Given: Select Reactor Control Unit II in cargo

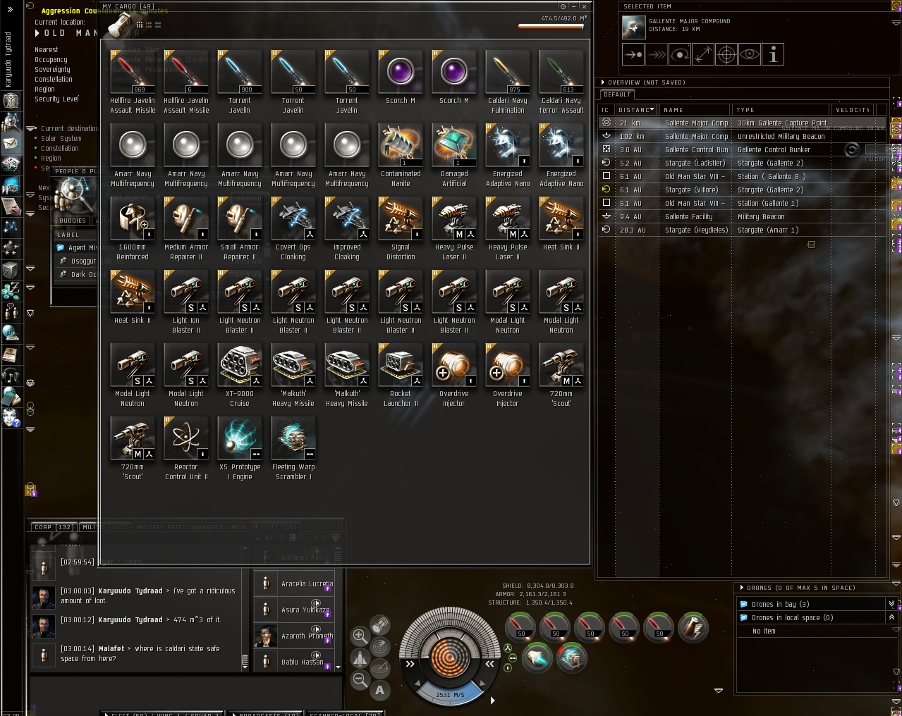Looking at the screenshot, I should [186, 450].
